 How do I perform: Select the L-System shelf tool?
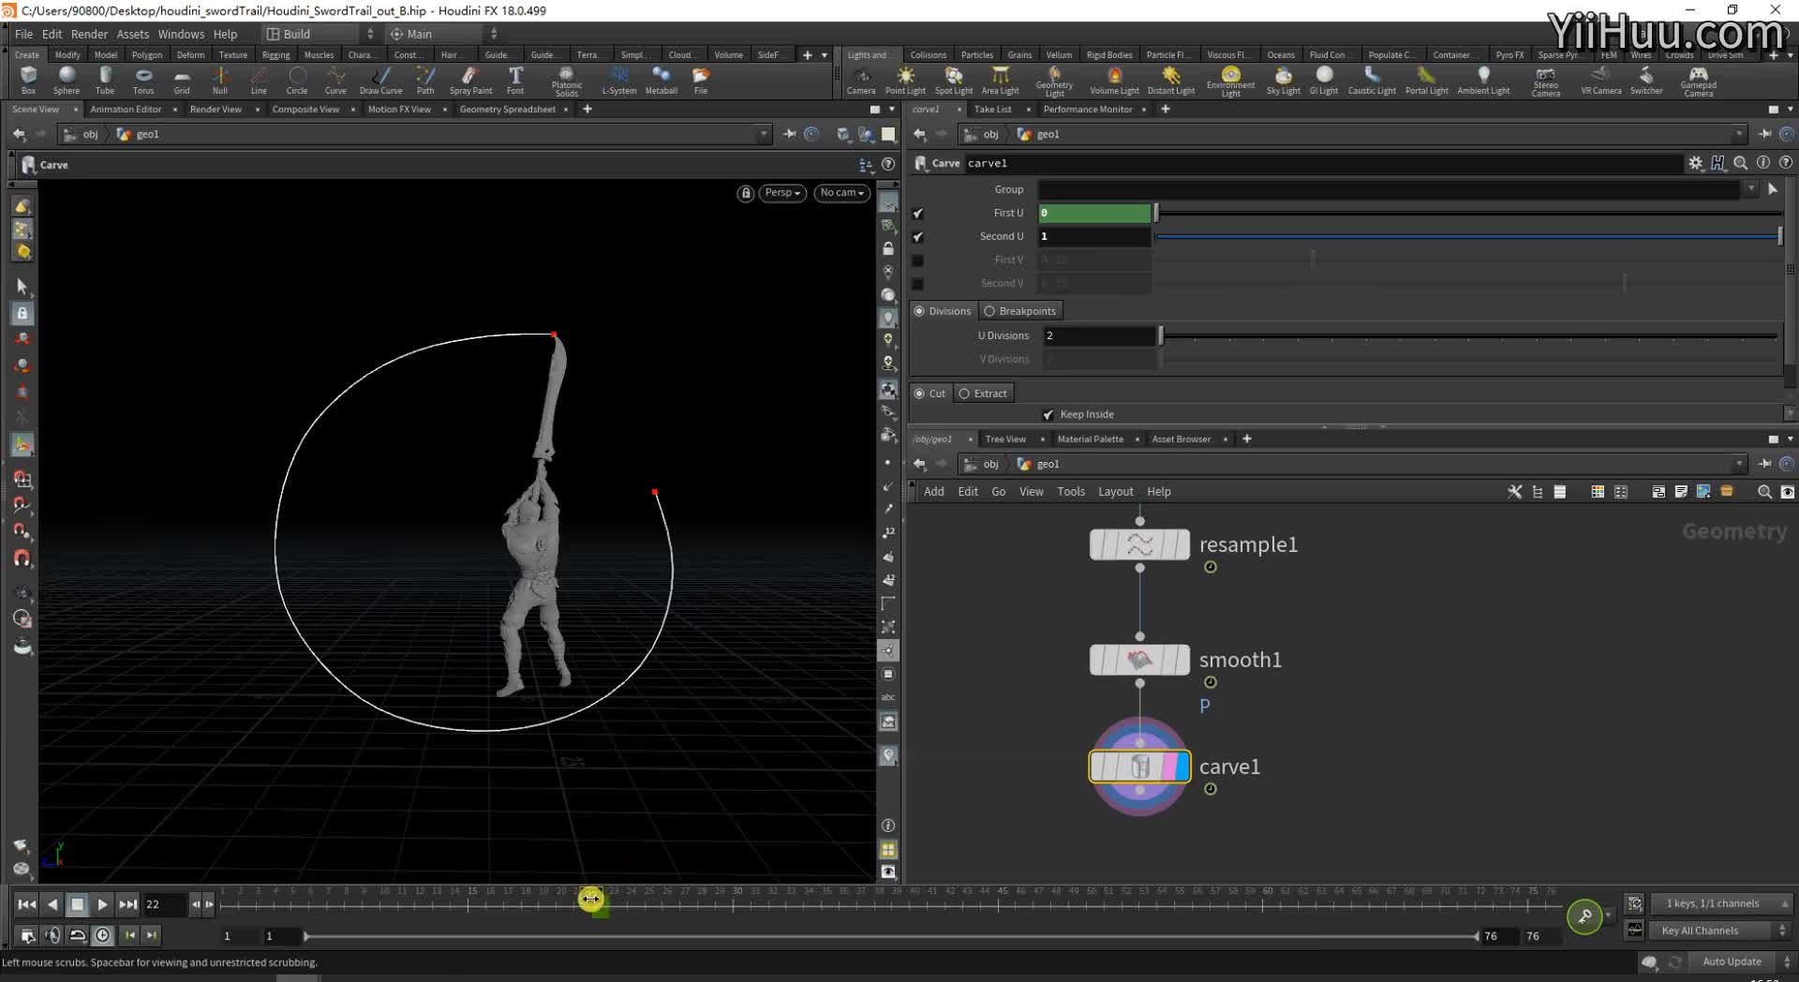(x=619, y=80)
